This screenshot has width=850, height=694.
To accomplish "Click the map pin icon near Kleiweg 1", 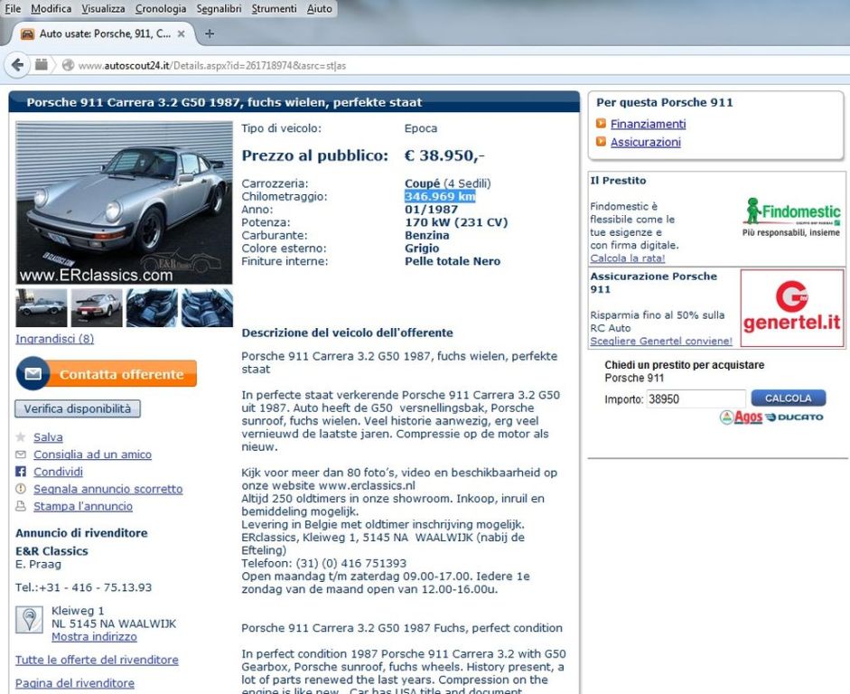I will coord(29,620).
